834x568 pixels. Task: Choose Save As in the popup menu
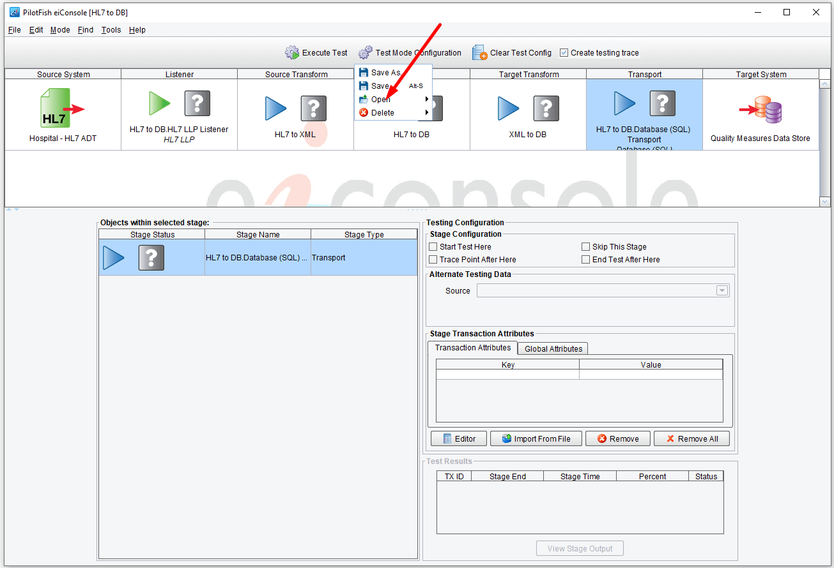pos(394,73)
